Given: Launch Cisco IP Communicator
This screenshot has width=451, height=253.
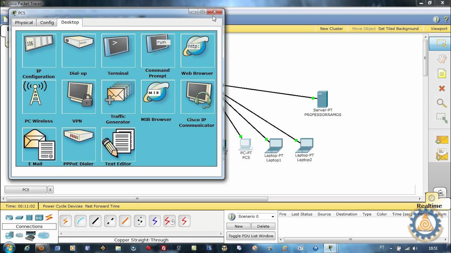Looking at the screenshot, I should [x=197, y=97].
